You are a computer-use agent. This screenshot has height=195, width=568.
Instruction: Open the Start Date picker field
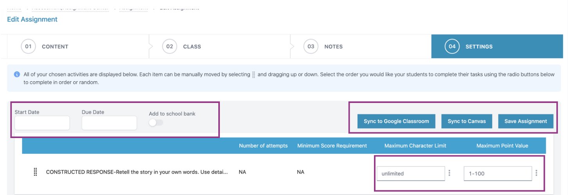[42, 123]
